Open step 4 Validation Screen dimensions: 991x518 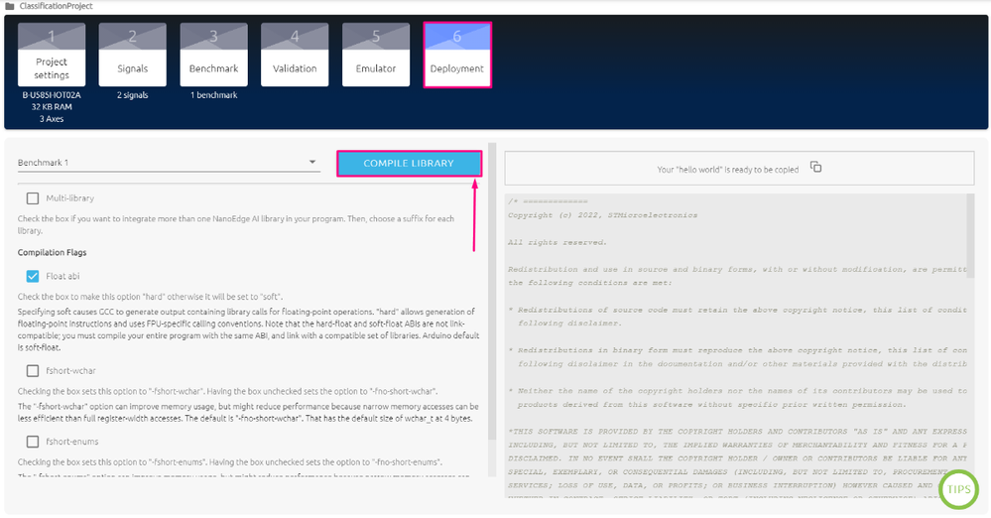coord(295,55)
